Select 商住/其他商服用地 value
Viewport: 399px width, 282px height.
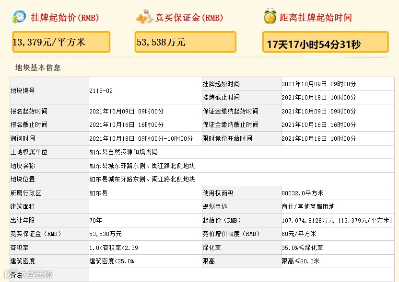click(x=308, y=206)
